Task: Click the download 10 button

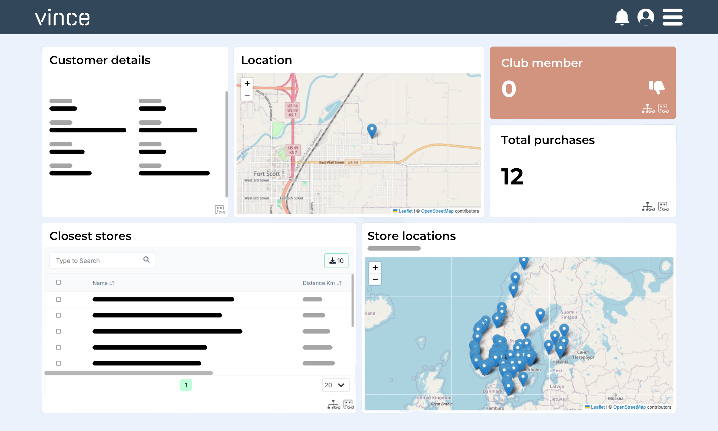Action: pos(336,261)
